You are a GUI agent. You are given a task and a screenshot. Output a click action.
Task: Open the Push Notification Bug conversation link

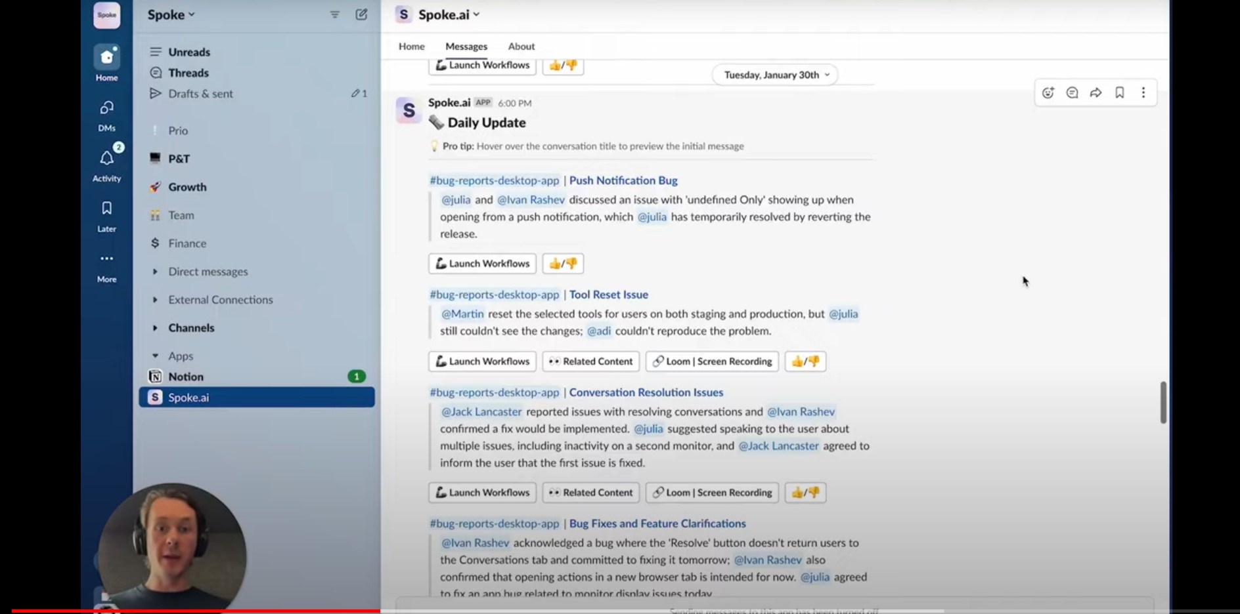[623, 180]
